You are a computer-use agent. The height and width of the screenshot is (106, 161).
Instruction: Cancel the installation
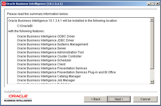pos(145,99)
